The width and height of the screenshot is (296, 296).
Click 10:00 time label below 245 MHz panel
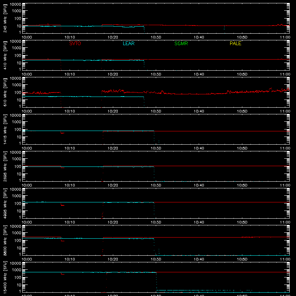(x=27, y=37)
